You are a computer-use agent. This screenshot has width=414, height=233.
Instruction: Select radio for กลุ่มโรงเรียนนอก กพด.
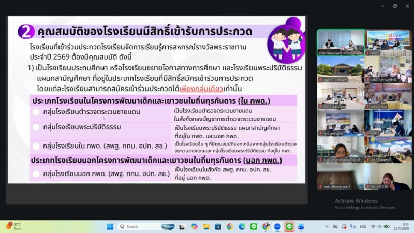36,174
